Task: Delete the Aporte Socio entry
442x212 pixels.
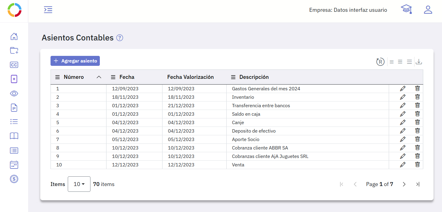Action: click(417, 139)
